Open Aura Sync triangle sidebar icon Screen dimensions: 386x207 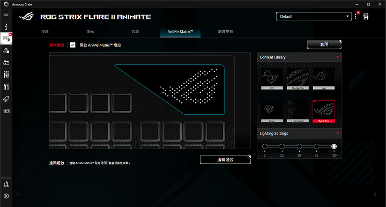6,51
